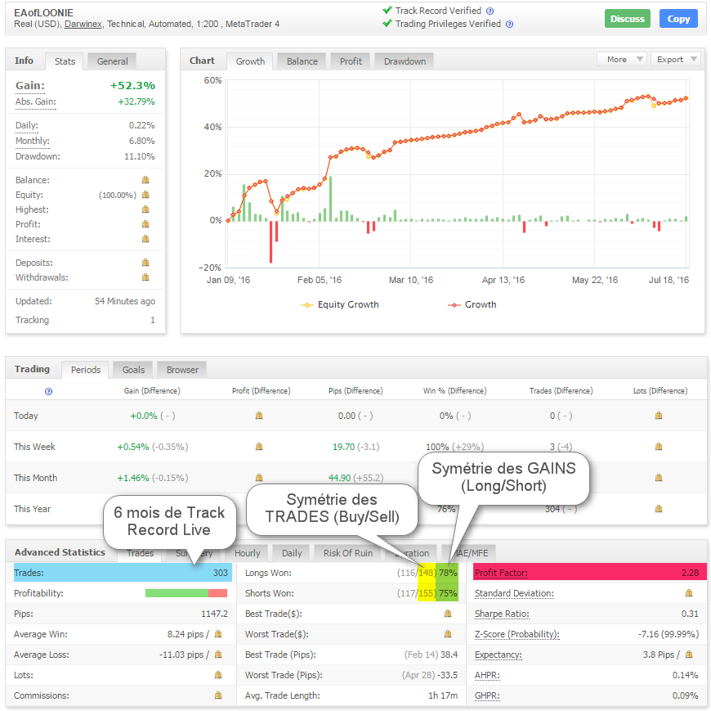Click the green Discuss button
Viewport: 711px width, 711px height.
628,19
